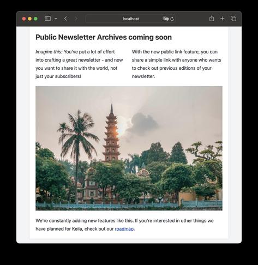This screenshot has height=265, width=258.
Task: Go back with the back arrow
Action: (x=65, y=19)
